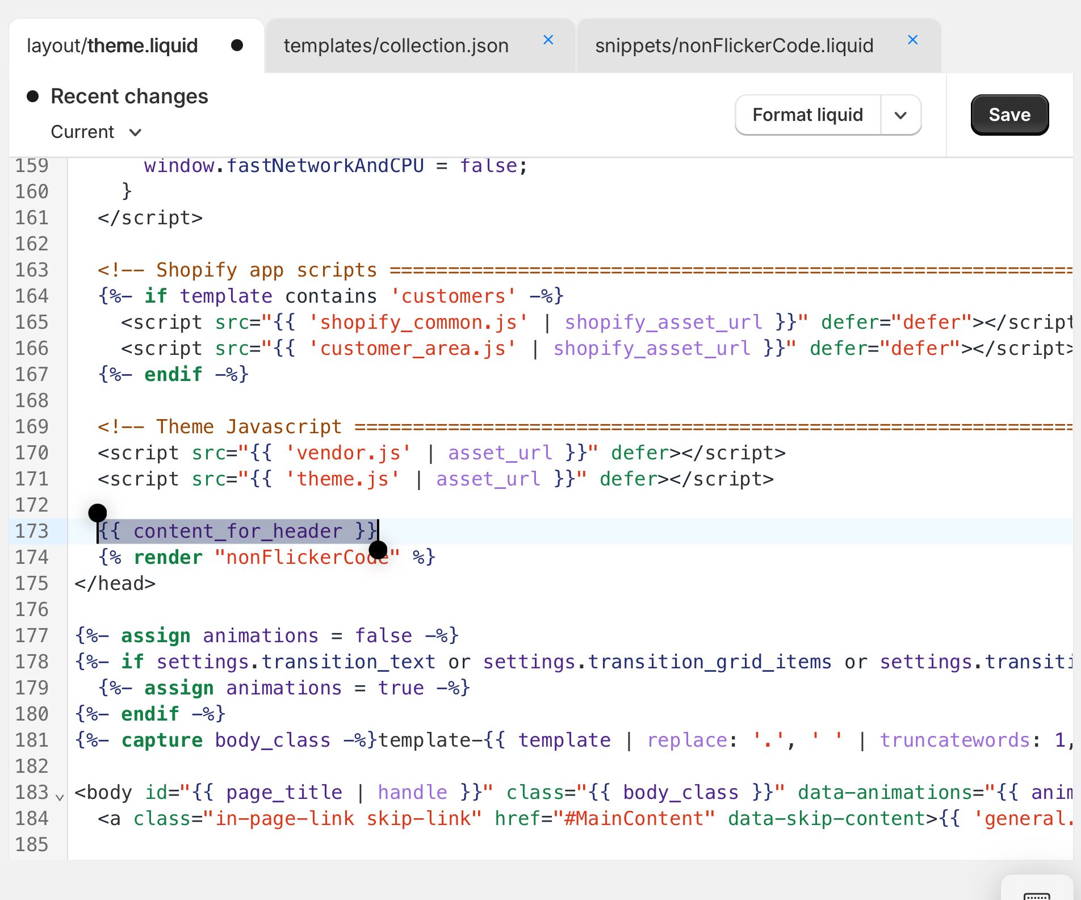Click line number 173 in gutter
1081x900 pixels.
[x=32, y=531]
